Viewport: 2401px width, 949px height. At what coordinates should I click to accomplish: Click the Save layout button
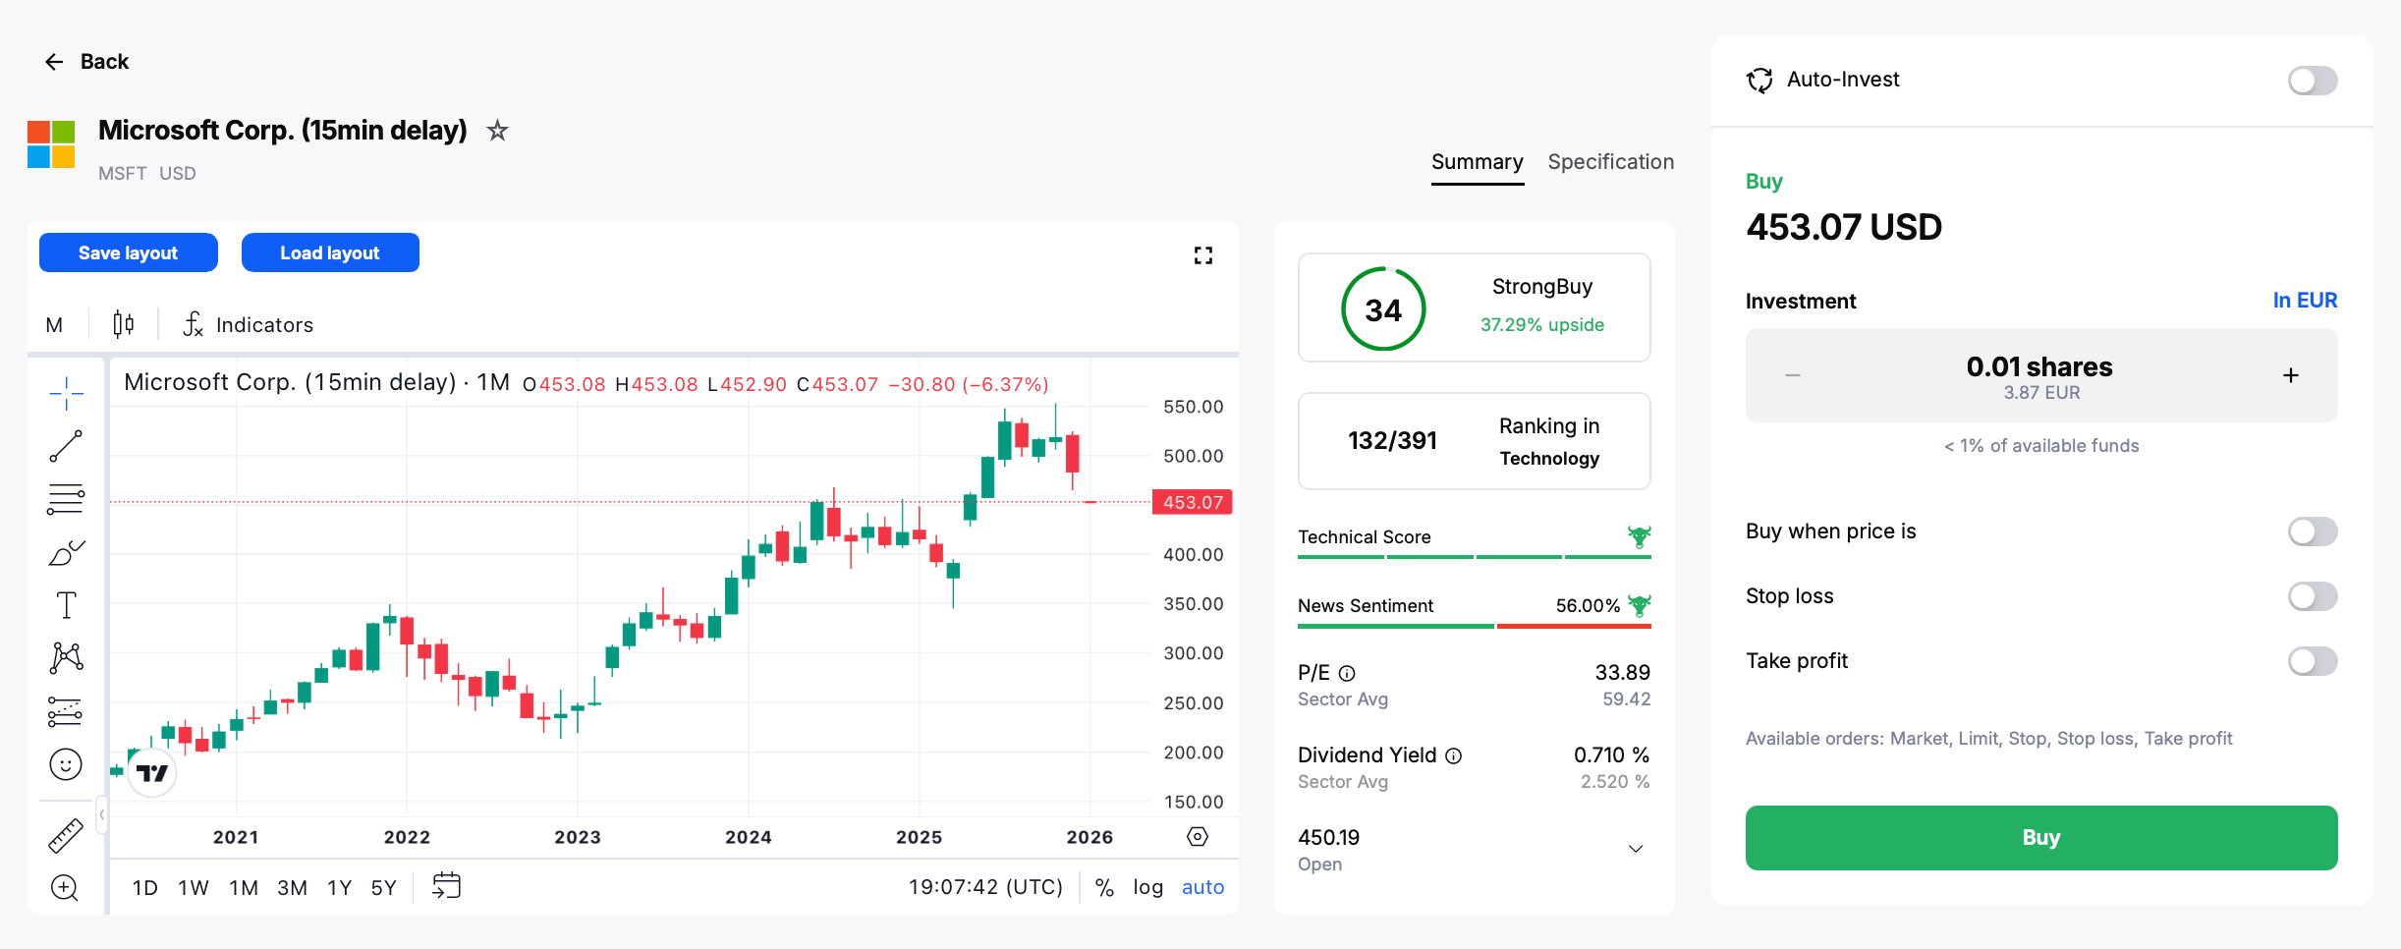click(x=129, y=253)
